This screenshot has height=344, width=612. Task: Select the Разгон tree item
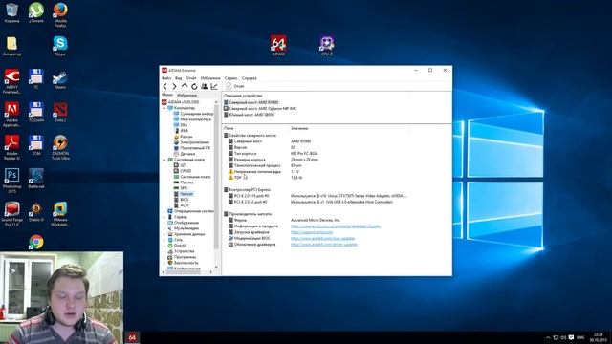(x=183, y=137)
